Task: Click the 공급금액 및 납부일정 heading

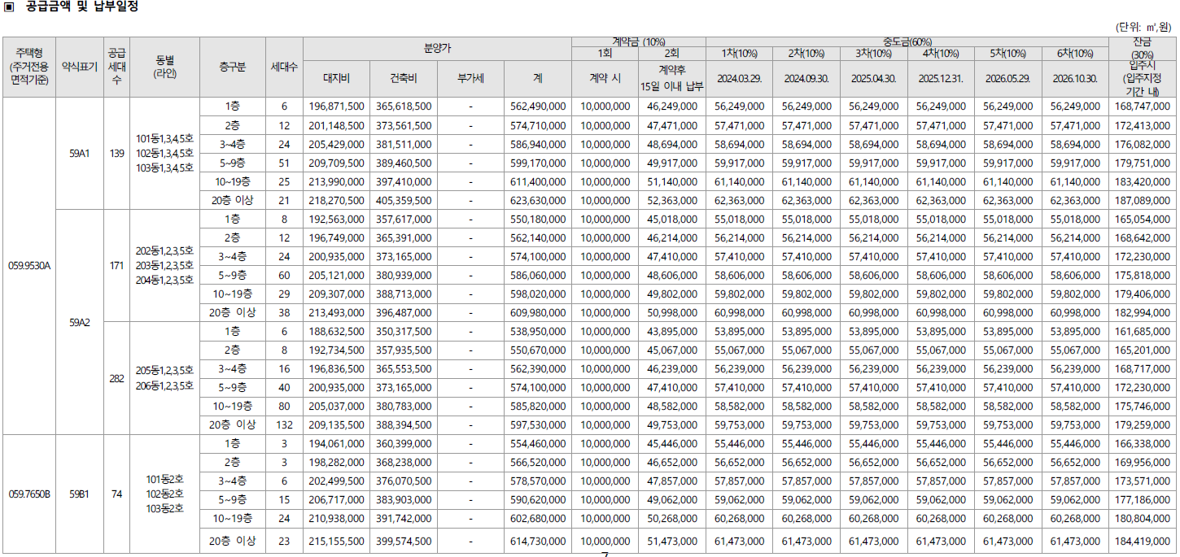Action: coord(82,7)
